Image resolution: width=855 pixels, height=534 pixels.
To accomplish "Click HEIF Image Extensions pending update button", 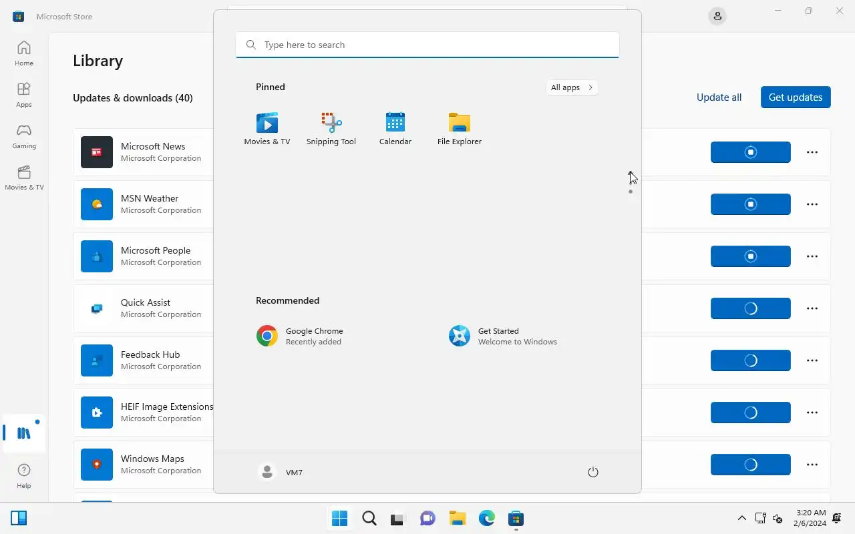I will (x=751, y=413).
